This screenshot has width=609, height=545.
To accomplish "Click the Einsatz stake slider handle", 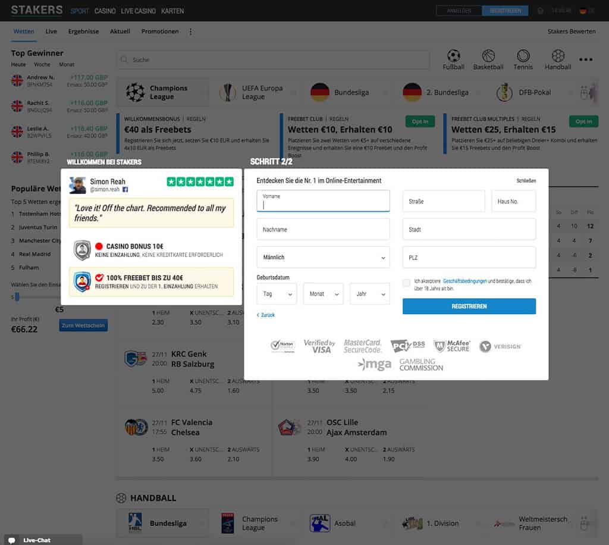I will click(x=17, y=297).
